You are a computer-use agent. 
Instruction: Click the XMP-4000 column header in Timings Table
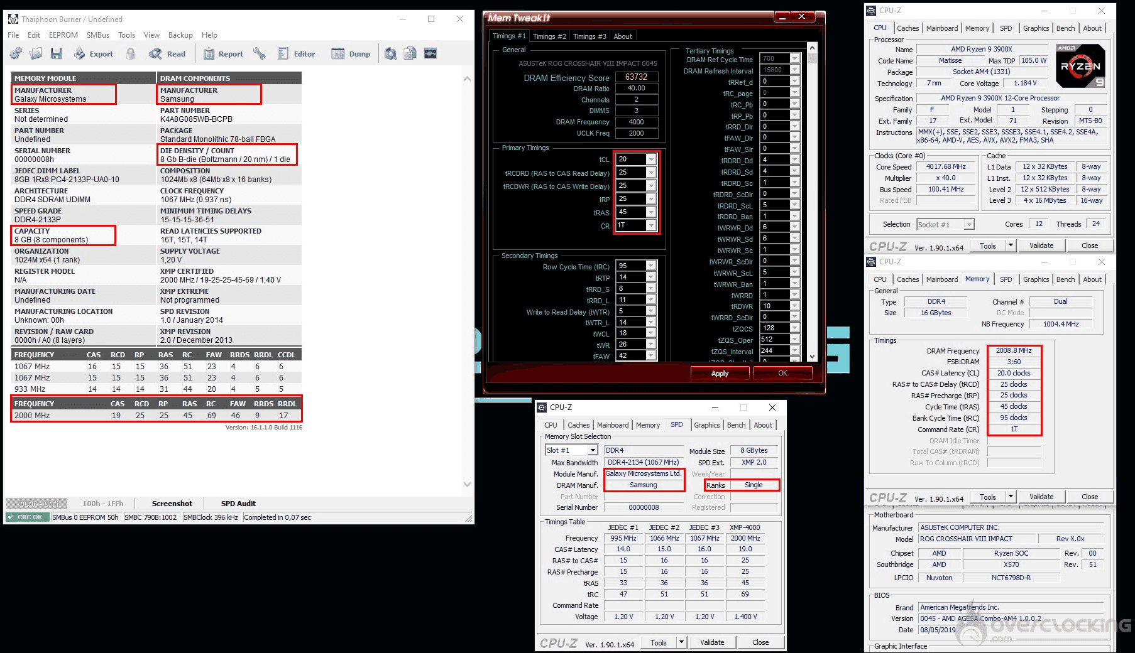click(x=745, y=527)
